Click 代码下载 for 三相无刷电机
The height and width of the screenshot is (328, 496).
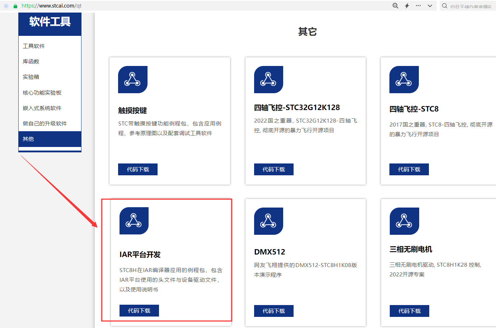coord(410,311)
